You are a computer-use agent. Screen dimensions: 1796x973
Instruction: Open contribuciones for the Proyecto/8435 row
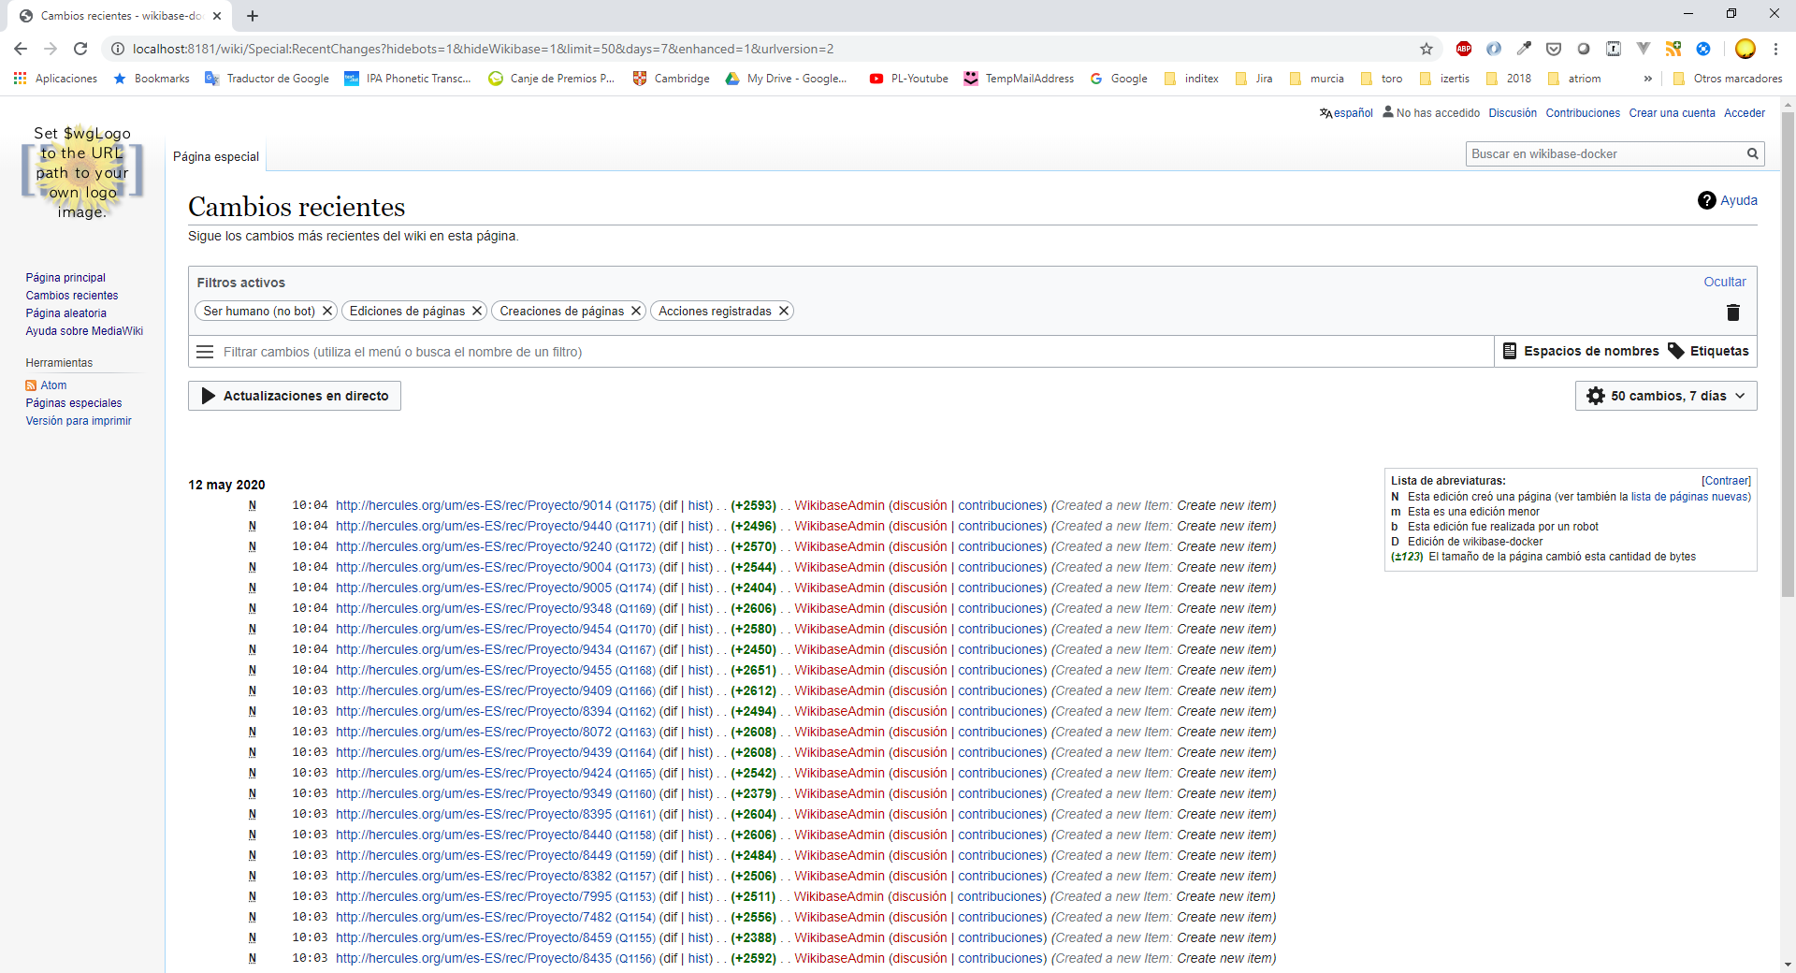1002,958
